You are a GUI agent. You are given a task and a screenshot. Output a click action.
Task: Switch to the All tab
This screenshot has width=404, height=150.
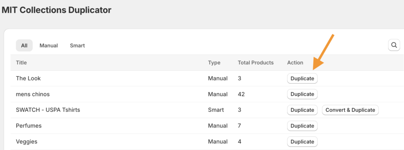pyautogui.click(x=24, y=46)
